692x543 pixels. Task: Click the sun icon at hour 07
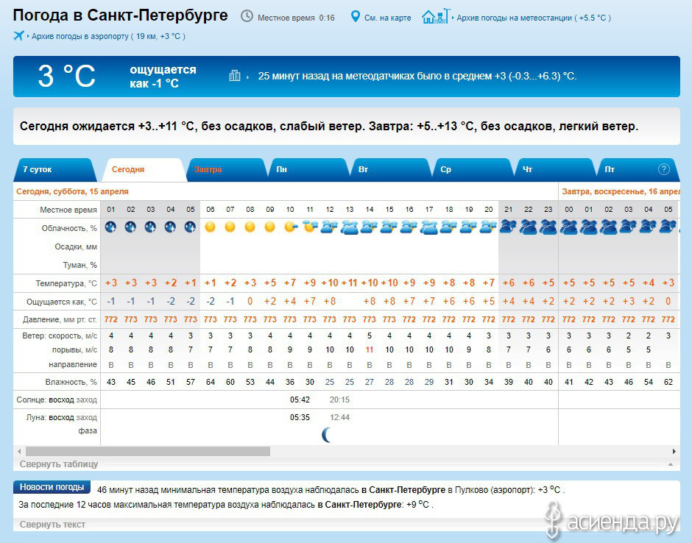click(230, 227)
